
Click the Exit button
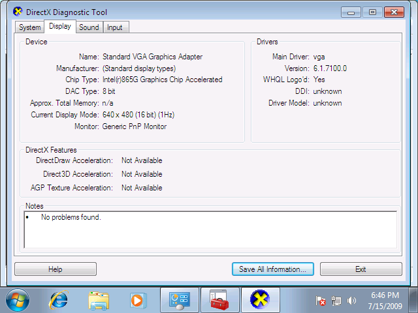(361, 269)
